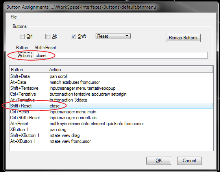This screenshot has height=172, width=220.
Task: Click Cancel to discard changes
Action: pos(189,161)
